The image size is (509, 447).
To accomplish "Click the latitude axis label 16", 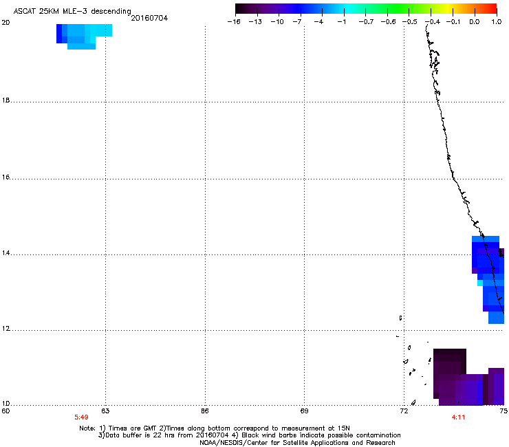I will pyautogui.click(x=6, y=177).
